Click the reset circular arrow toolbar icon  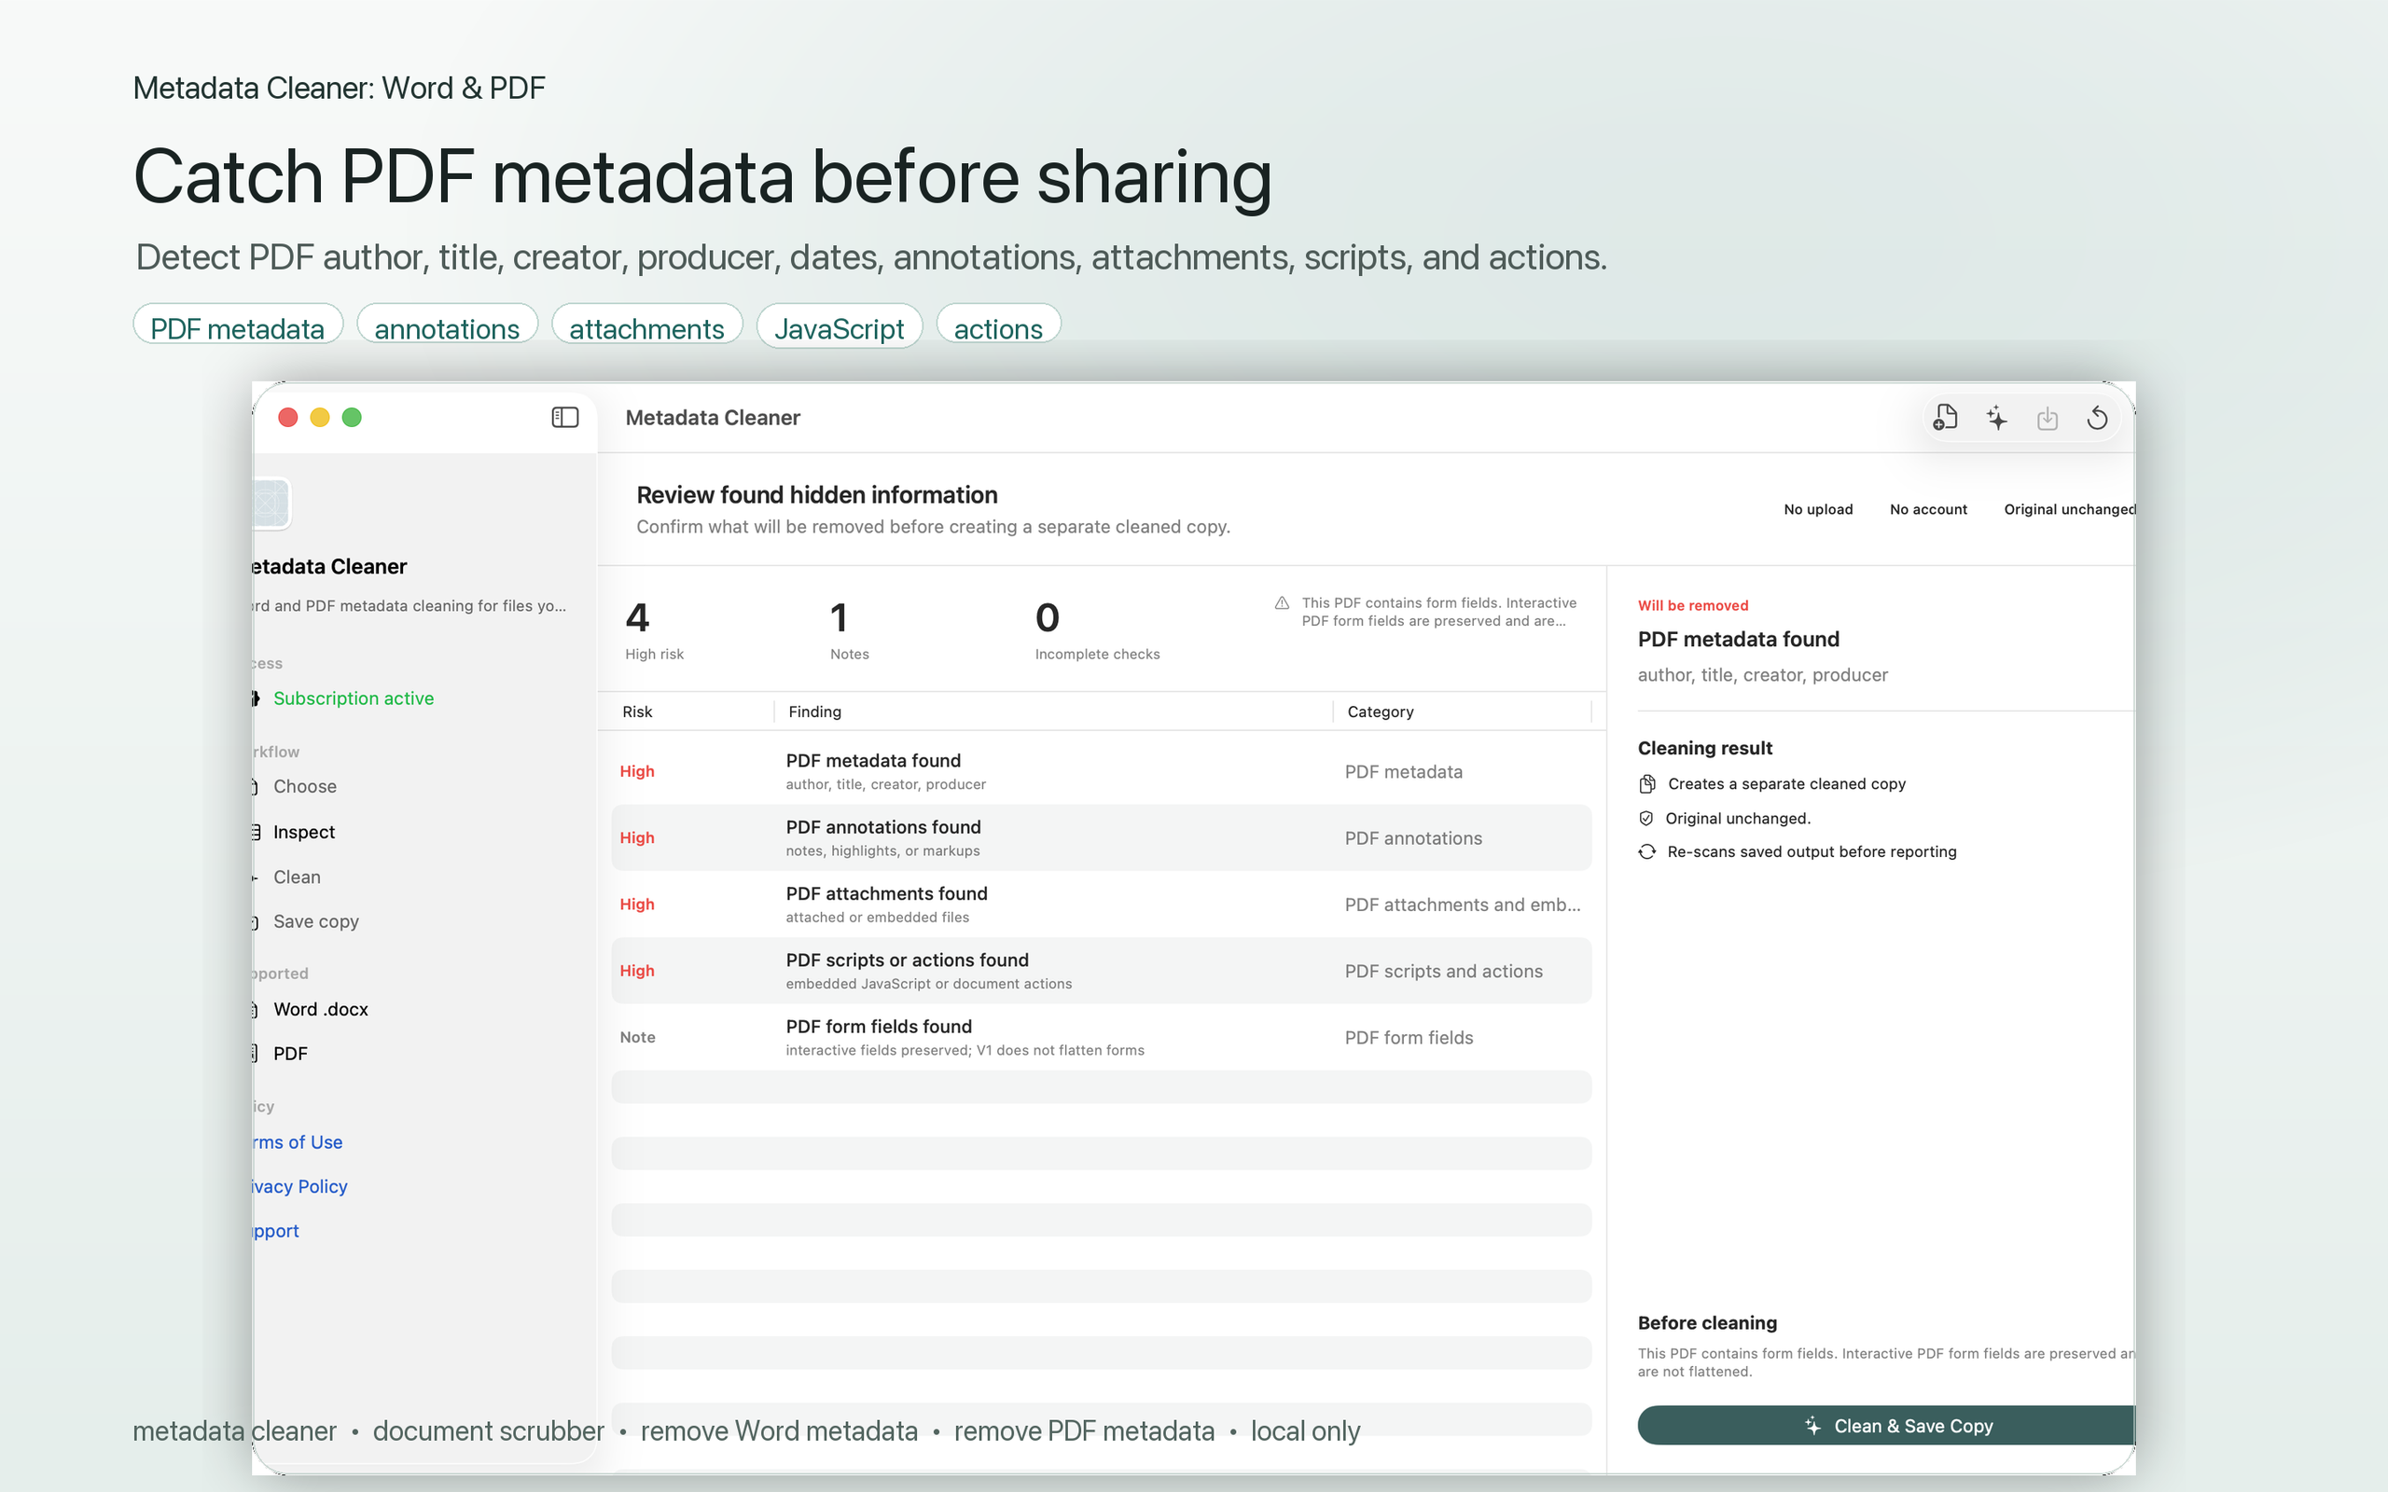click(2098, 419)
